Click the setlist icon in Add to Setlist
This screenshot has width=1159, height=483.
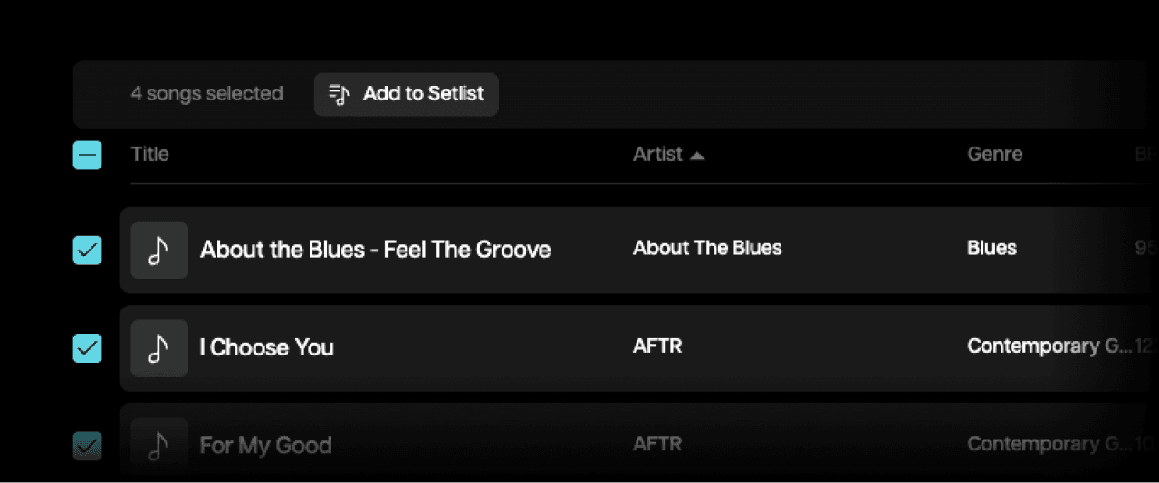tap(339, 94)
